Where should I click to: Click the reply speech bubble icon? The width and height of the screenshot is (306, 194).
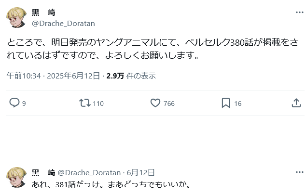coord(14,103)
